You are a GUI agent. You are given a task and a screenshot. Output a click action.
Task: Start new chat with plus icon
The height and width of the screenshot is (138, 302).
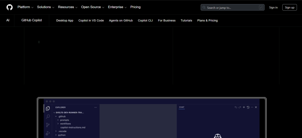pos(244,107)
